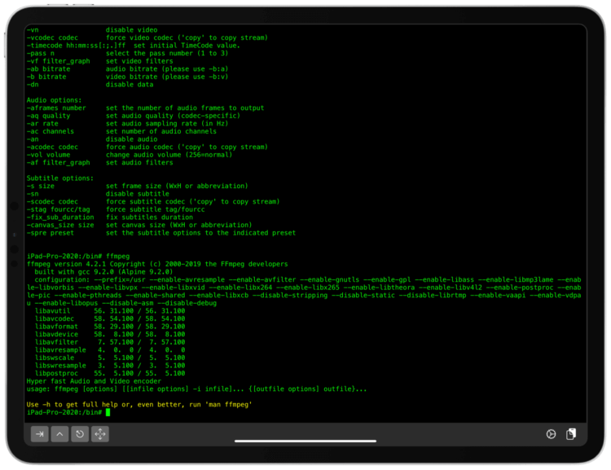Screen dimensions: 611x470
Task: Click the '-ar rate' option line
Action: point(127,123)
